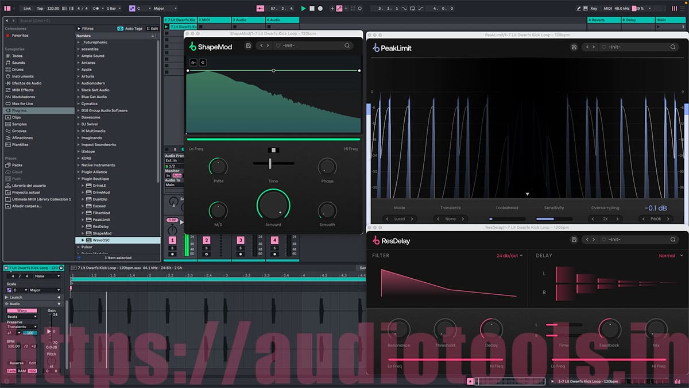Open the Beats warp mode dropdown
Image resolution: width=689 pixels, height=388 pixels.
point(22,317)
